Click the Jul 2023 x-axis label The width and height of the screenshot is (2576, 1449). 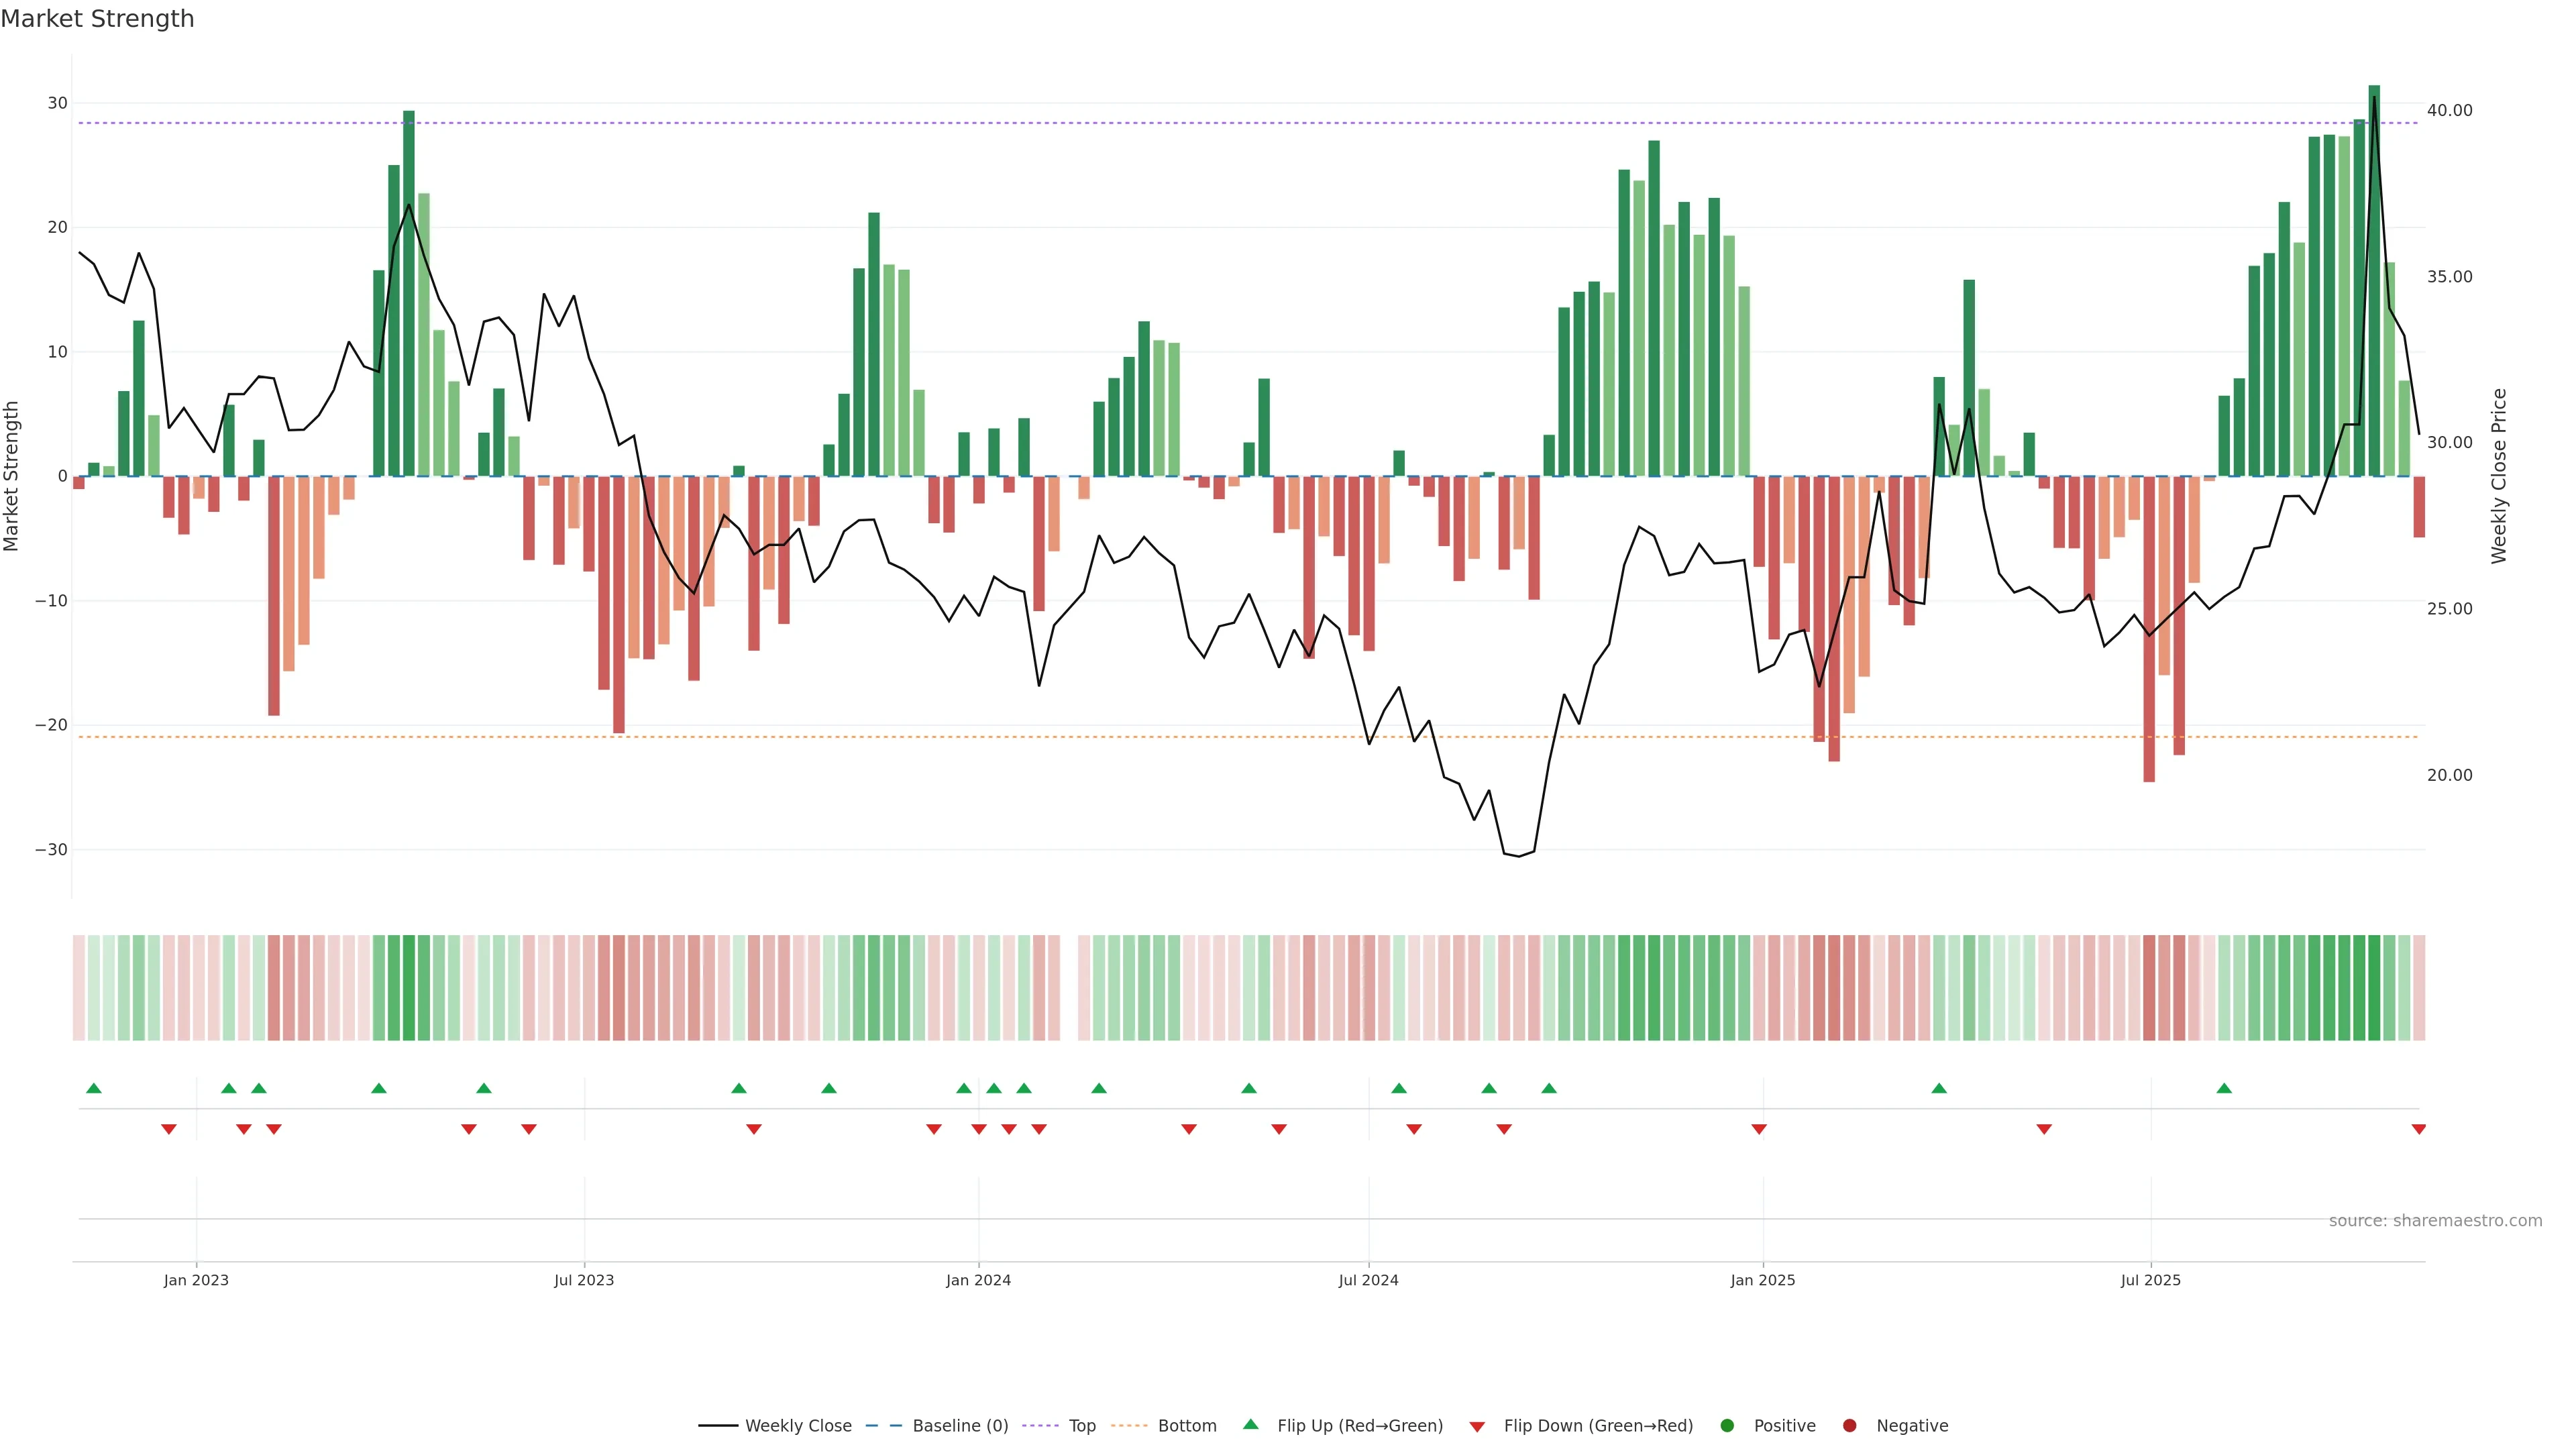pyautogui.click(x=584, y=1280)
